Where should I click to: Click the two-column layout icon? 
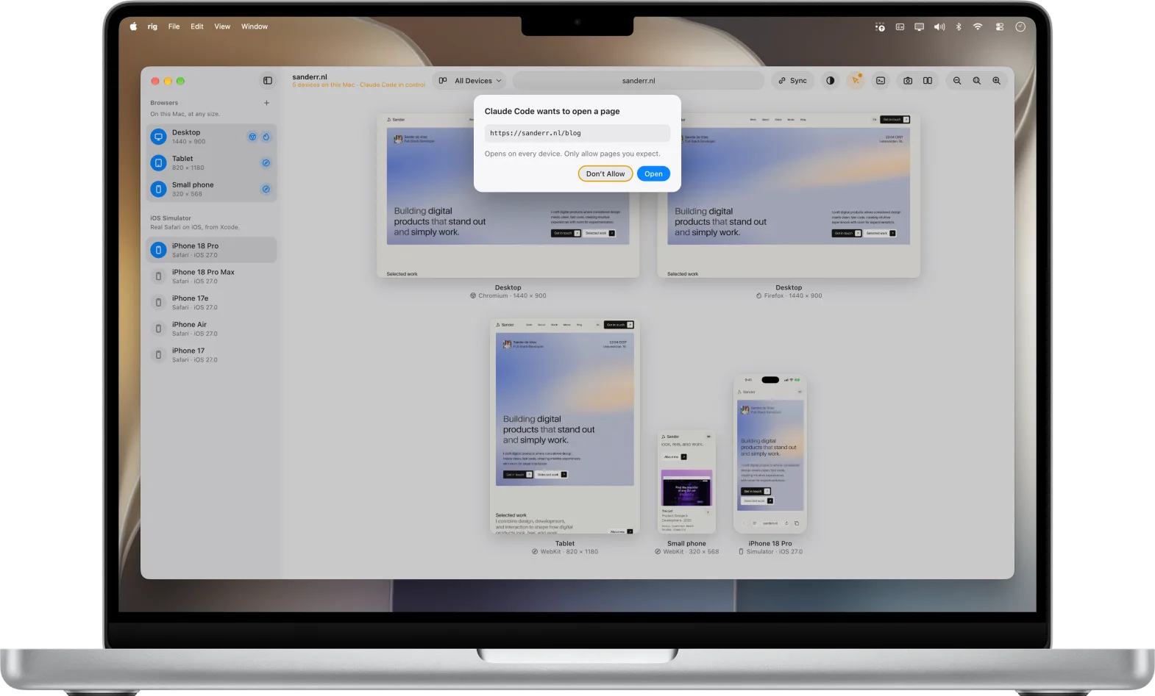tap(928, 81)
